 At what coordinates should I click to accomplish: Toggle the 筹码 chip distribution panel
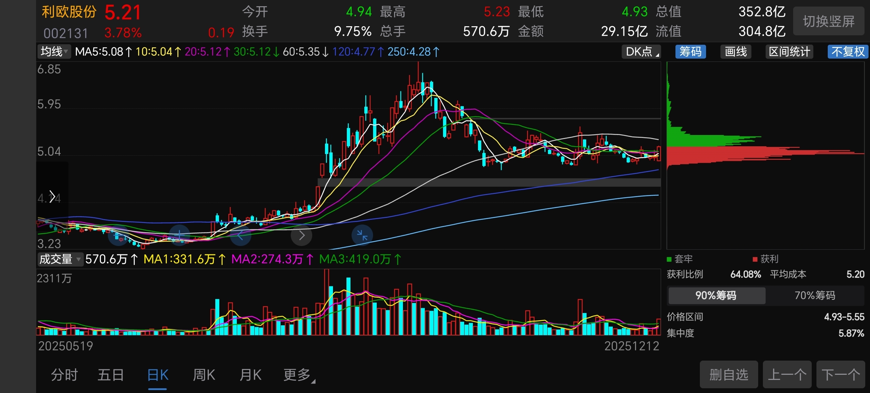(x=690, y=52)
